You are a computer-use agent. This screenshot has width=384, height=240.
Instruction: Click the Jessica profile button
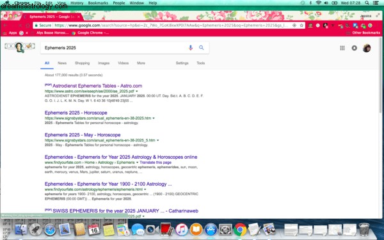coord(365,16)
